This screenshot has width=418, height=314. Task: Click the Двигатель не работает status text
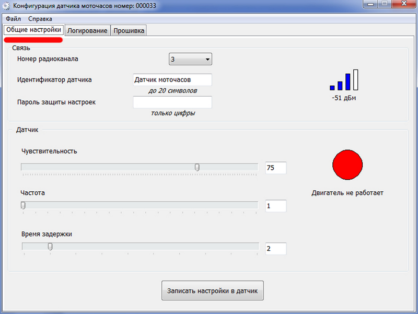(347, 193)
